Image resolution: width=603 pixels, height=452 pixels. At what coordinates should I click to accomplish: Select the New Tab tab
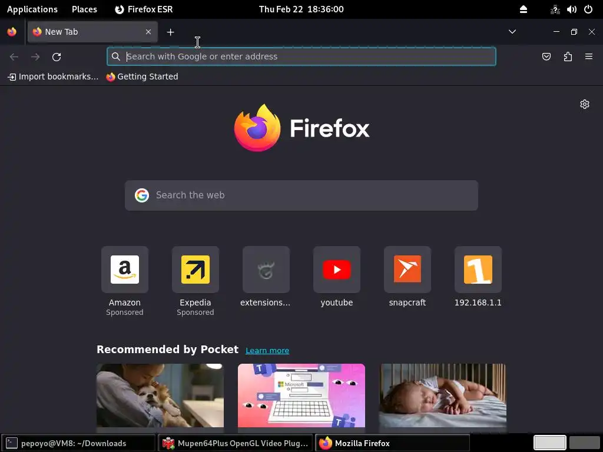[x=92, y=32]
